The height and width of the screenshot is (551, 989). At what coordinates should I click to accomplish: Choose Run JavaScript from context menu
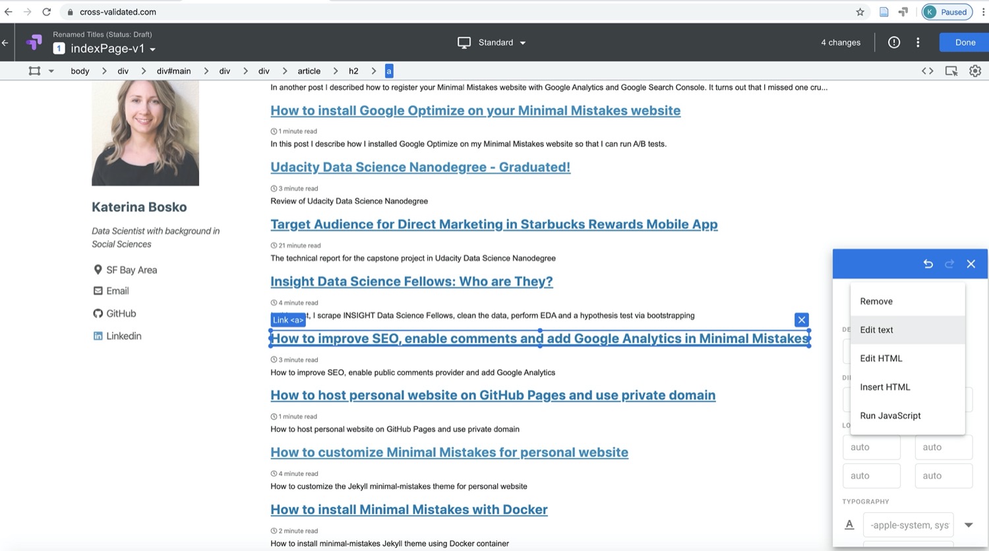pos(907,416)
